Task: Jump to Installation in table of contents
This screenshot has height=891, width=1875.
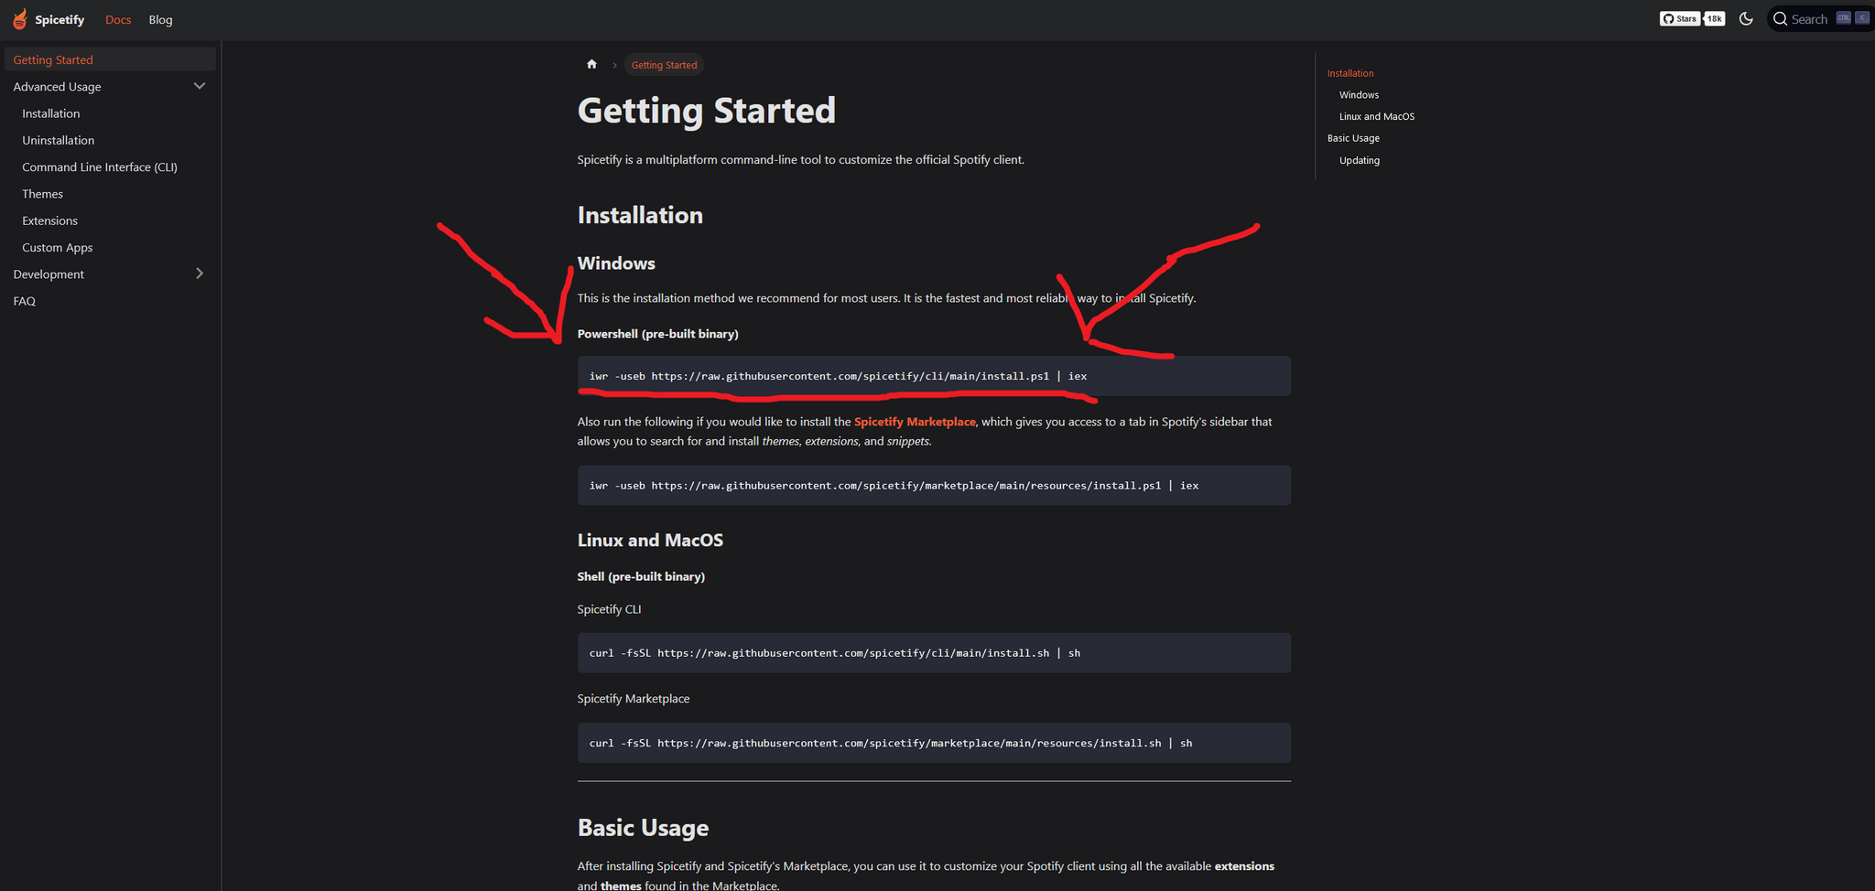Action: pyautogui.click(x=1350, y=73)
